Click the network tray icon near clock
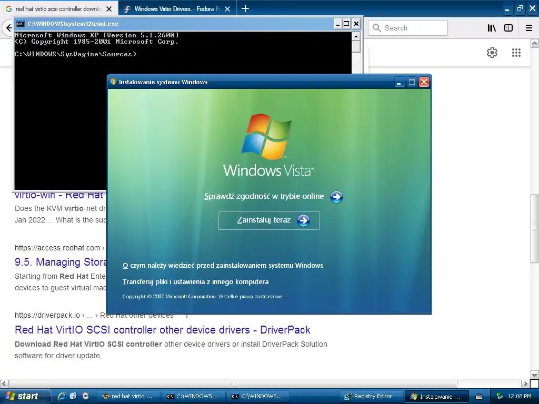The width and height of the screenshot is (539, 404). (x=500, y=397)
